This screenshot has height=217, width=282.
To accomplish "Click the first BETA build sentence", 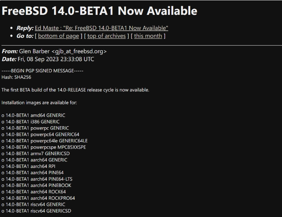I will pyautogui.click(x=75, y=90).
